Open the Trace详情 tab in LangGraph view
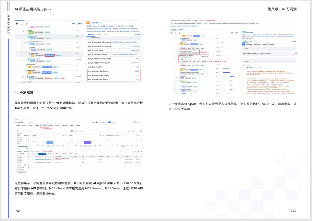 (x=174, y=29)
